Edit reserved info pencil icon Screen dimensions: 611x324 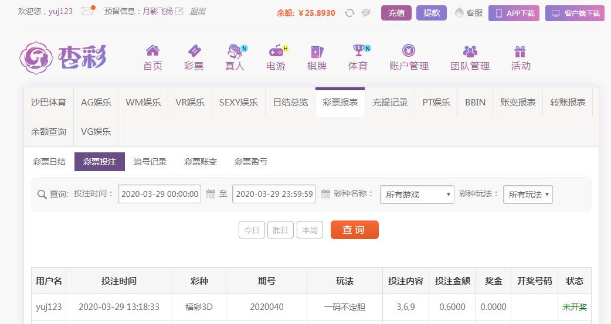179,11
